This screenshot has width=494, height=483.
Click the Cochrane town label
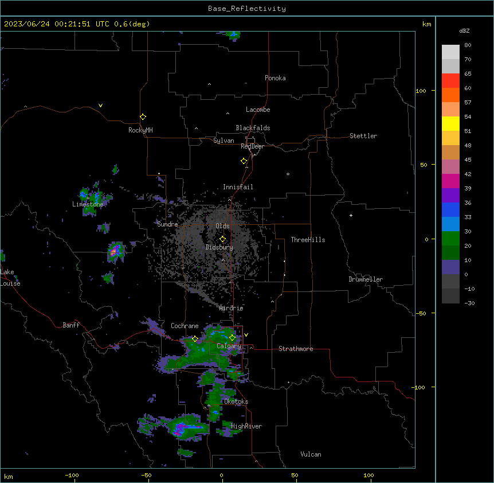pos(185,326)
